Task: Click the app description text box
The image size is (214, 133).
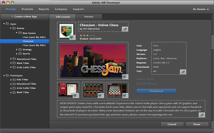Action: 131,109
